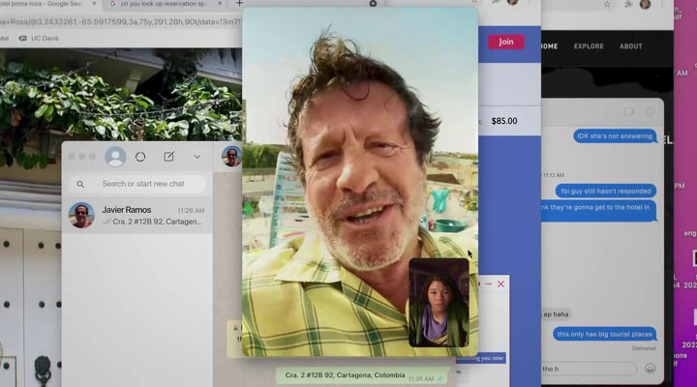This screenshot has height=387, width=697.
Task: Click the Messages text input field
Action: tap(590, 369)
